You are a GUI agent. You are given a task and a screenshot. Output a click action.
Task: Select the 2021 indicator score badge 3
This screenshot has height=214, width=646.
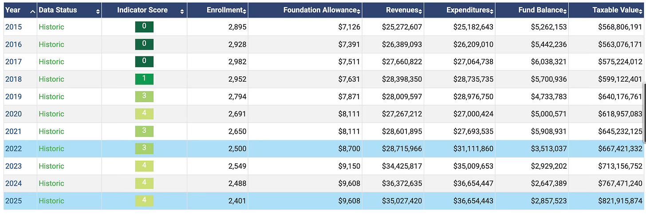(x=144, y=131)
